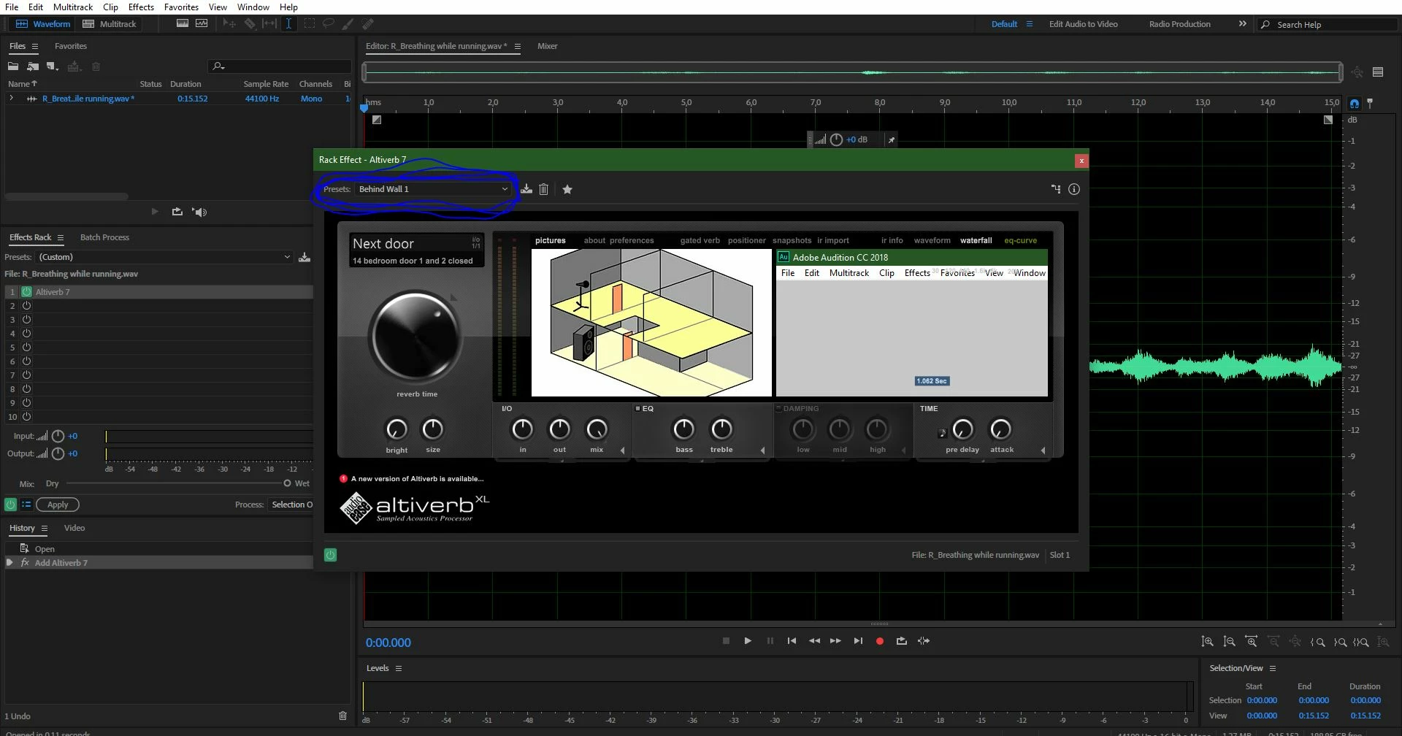Click the Zoom Out Amplitude icon

[1230, 642]
